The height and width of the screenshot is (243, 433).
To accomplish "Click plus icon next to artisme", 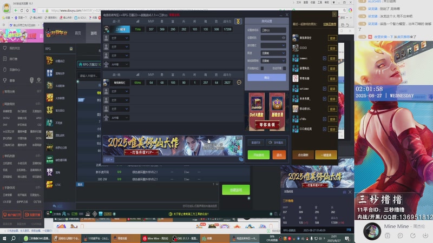I will click(324, 89).
